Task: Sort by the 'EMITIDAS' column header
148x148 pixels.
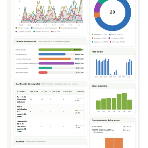Action: 34,92
